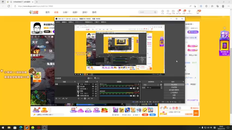This screenshot has height=130, width=232.
Task: Mute the microphone/Aux speaker icon
Action: pyautogui.click(x=134, y=88)
